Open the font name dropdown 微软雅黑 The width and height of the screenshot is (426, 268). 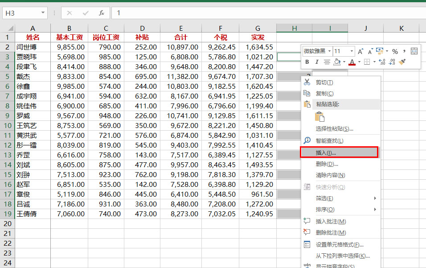click(x=330, y=51)
